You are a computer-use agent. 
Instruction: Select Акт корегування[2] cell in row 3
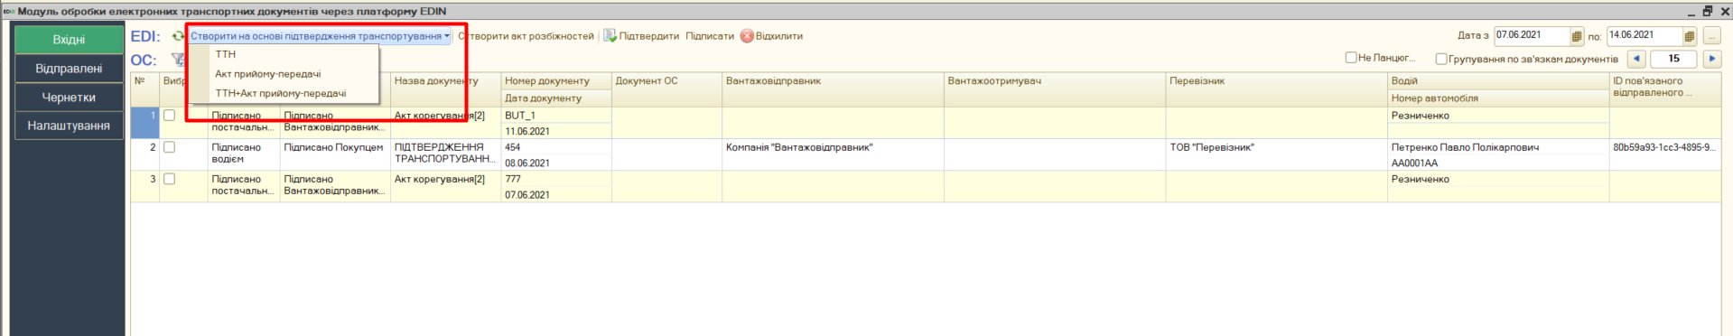445,186
